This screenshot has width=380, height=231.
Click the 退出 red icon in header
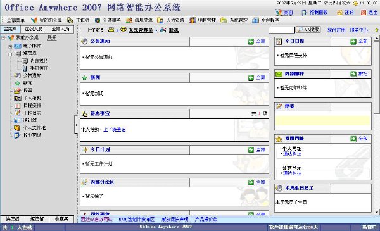(x=364, y=13)
